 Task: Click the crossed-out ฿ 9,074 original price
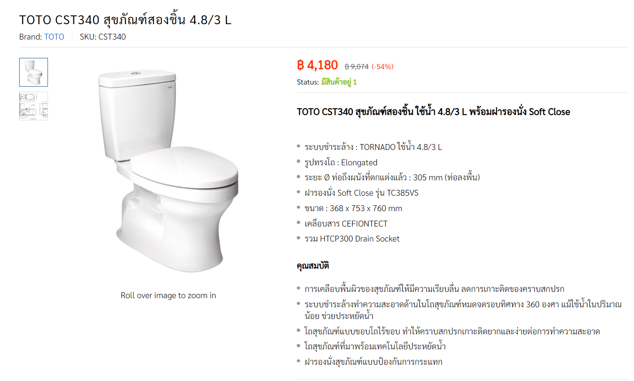pyautogui.click(x=356, y=67)
